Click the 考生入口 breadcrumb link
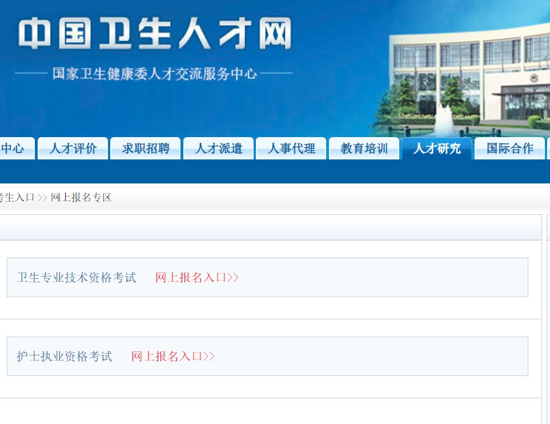 point(17,198)
